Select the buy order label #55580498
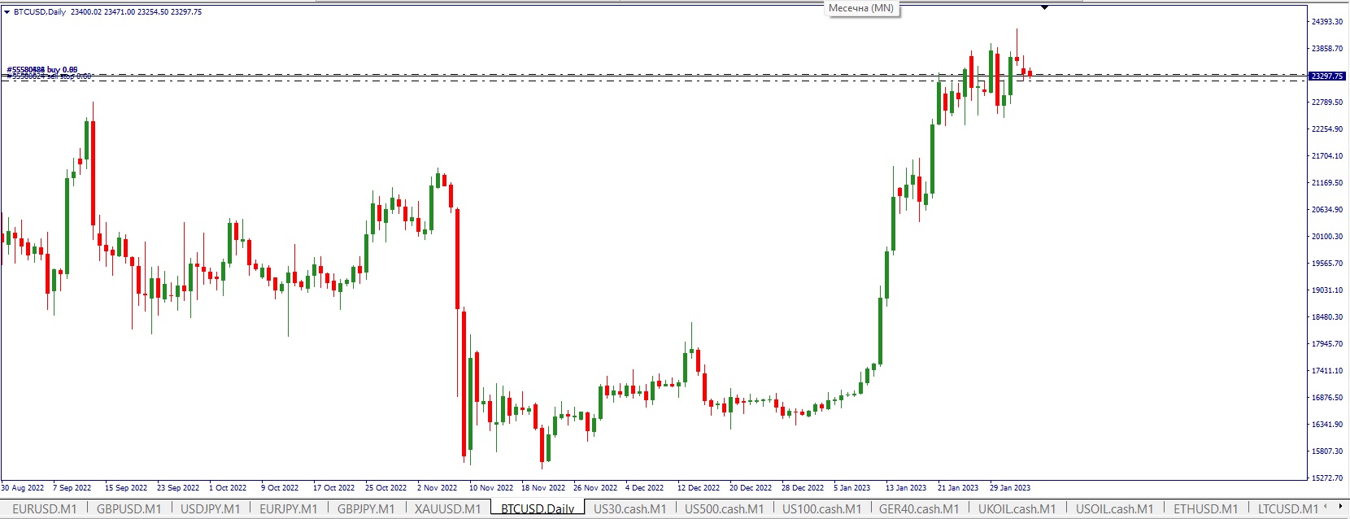Screen dimensions: 1350x519 pos(42,70)
